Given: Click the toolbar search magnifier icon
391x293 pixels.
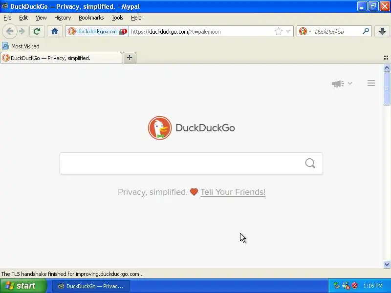Looking at the screenshot, I should point(366,31).
